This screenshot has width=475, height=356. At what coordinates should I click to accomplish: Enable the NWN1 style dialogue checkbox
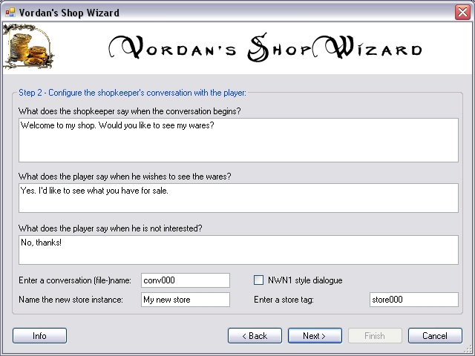[x=259, y=280]
